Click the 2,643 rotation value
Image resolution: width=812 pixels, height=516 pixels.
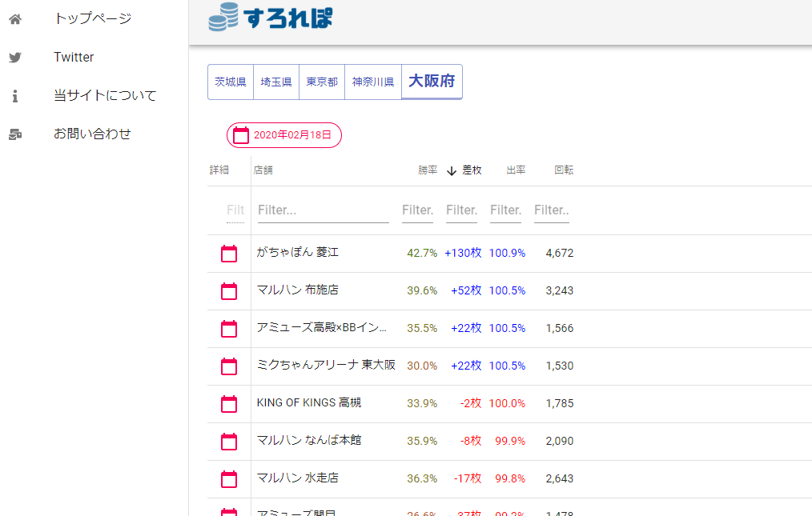tap(560, 478)
